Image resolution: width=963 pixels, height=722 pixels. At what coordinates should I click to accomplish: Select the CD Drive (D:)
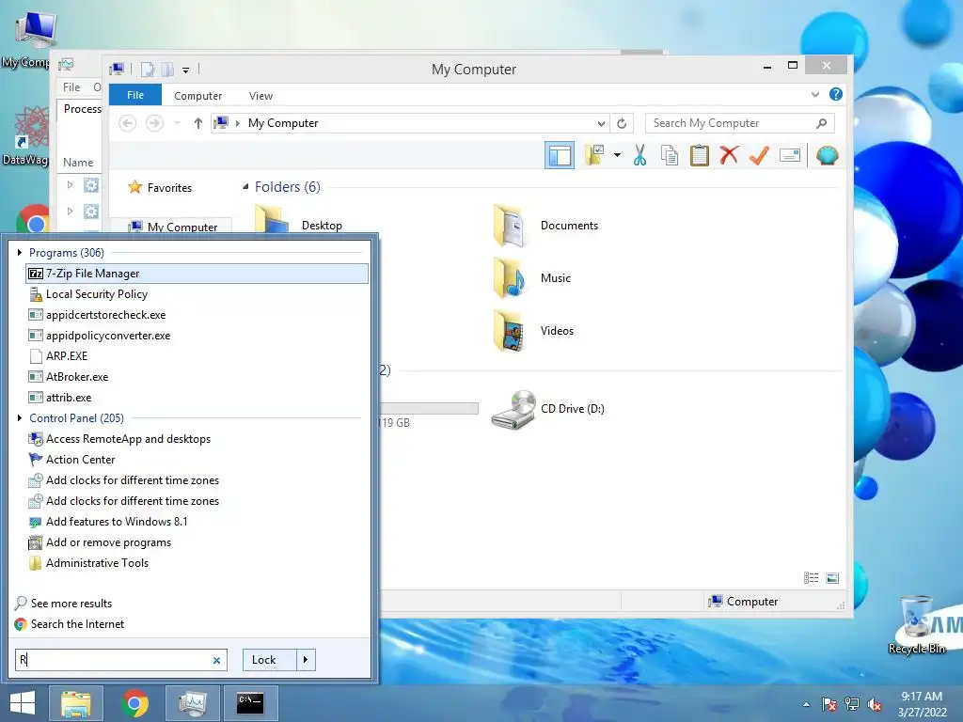point(548,409)
